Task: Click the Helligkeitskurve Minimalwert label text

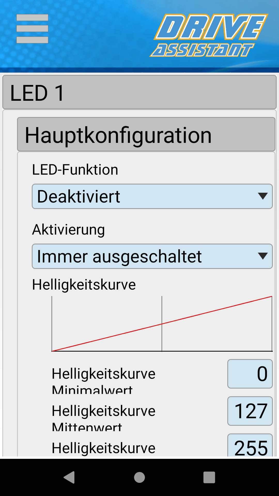Action: point(103,381)
